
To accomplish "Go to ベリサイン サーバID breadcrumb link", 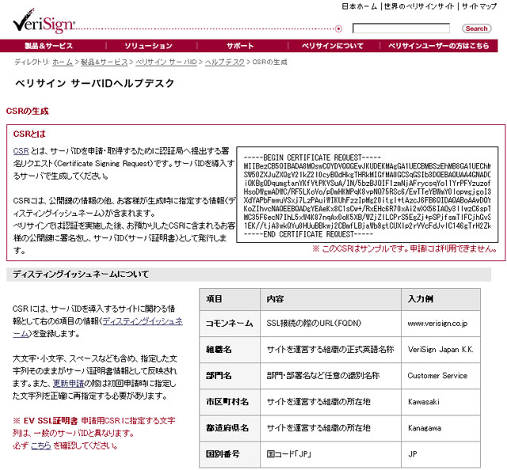I will [x=166, y=62].
